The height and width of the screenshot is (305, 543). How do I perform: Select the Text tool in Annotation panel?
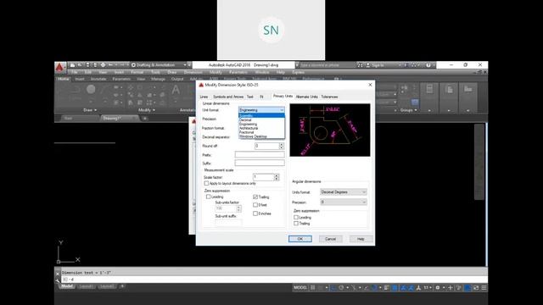[176, 90]
